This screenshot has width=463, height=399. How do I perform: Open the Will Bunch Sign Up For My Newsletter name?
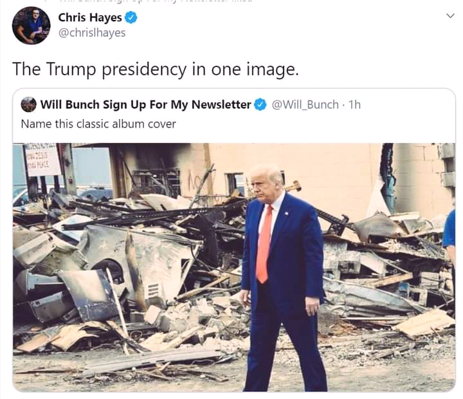(145, 105)
